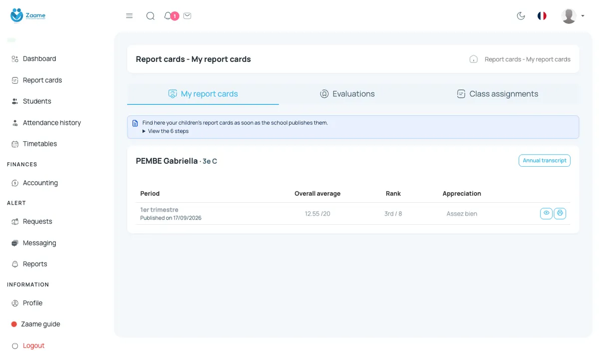
Task: Open Attendance history
Action: (52, 123)
